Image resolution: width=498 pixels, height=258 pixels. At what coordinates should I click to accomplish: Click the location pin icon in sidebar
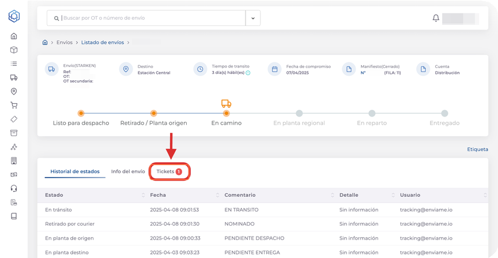click(x=14, y=92)
